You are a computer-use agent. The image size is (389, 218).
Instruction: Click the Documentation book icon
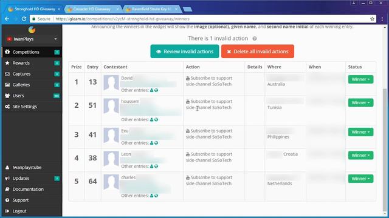(x=7, y=189)
